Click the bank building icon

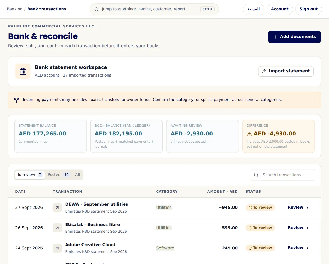pyautogui.click(x=23, y=71)
